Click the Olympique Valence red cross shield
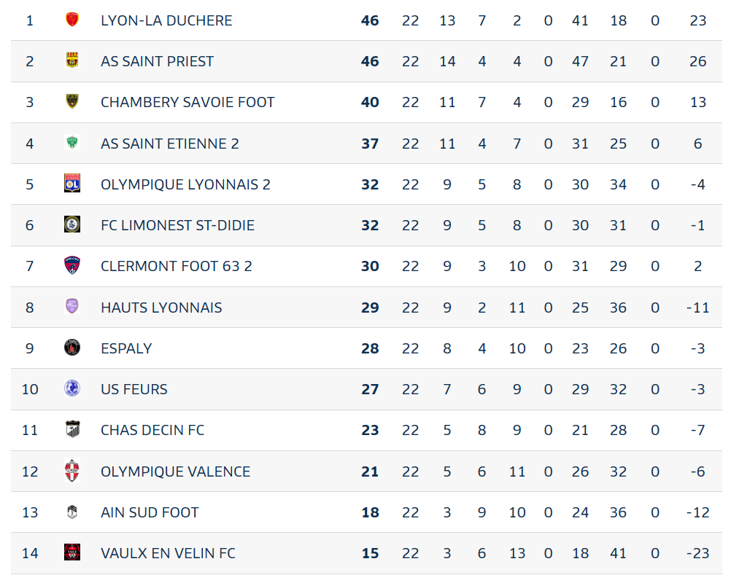Image resolution: width=731 pixels, height=583 pixels. coord(71,471)
